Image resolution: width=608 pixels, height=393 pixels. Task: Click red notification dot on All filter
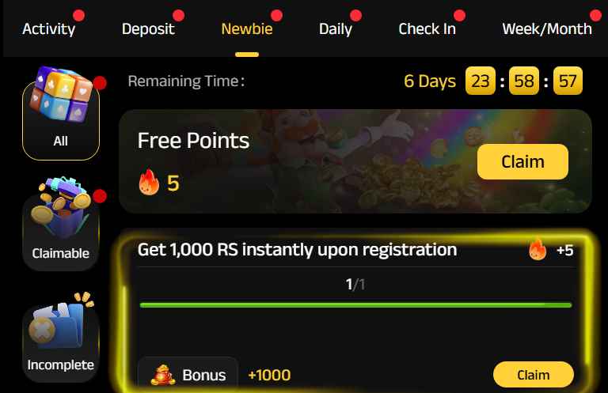(100, 83)
